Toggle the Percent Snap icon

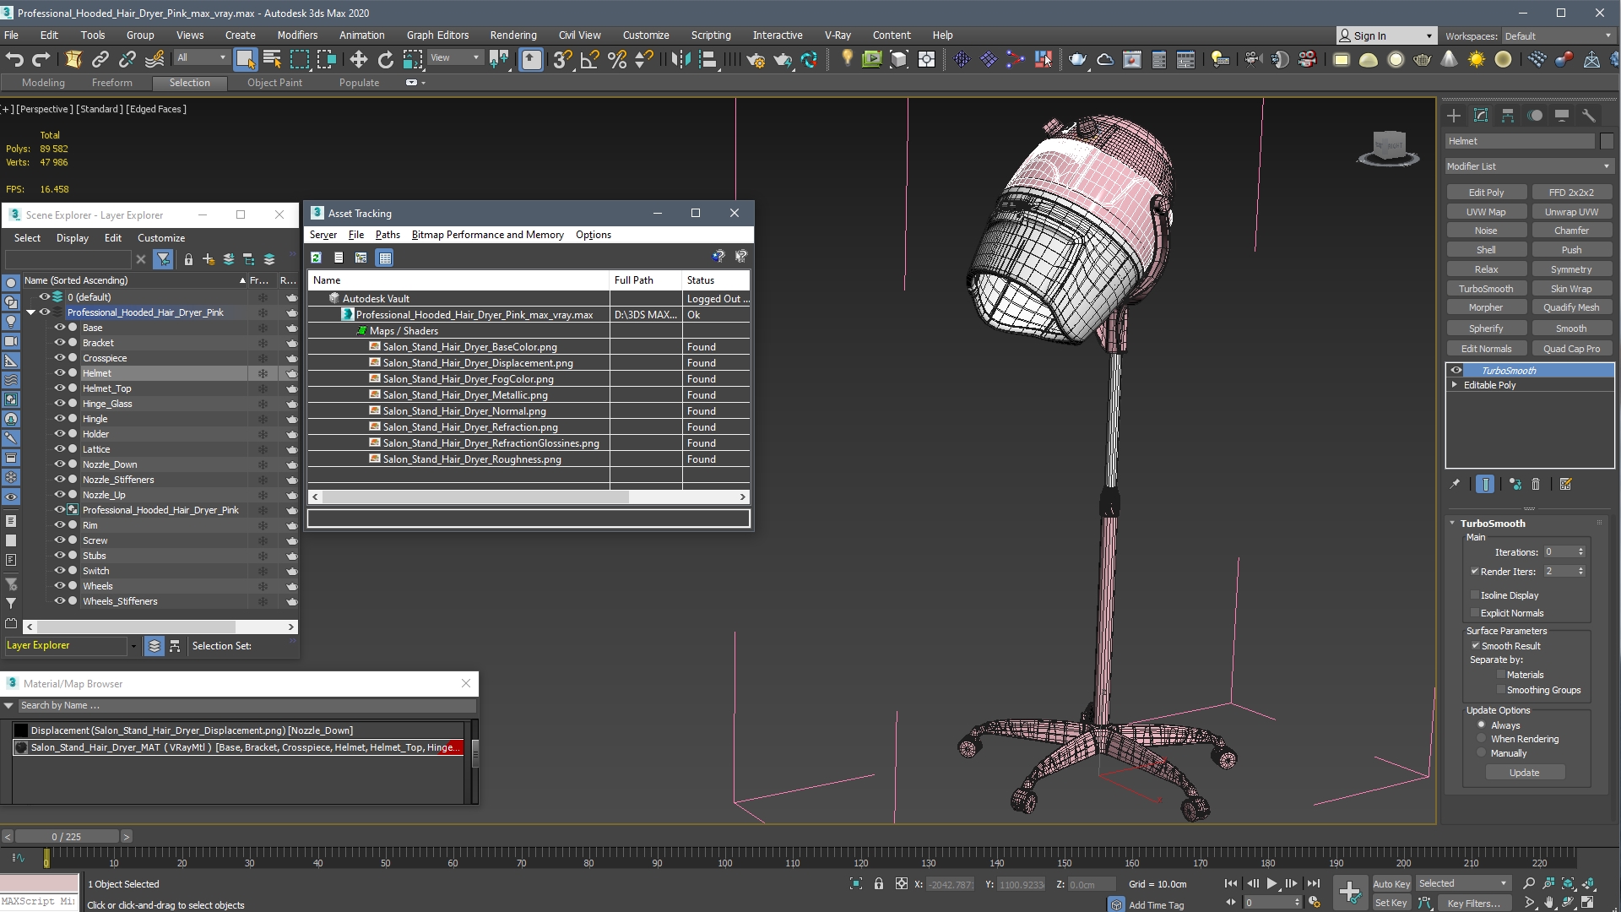pos(617,59)
